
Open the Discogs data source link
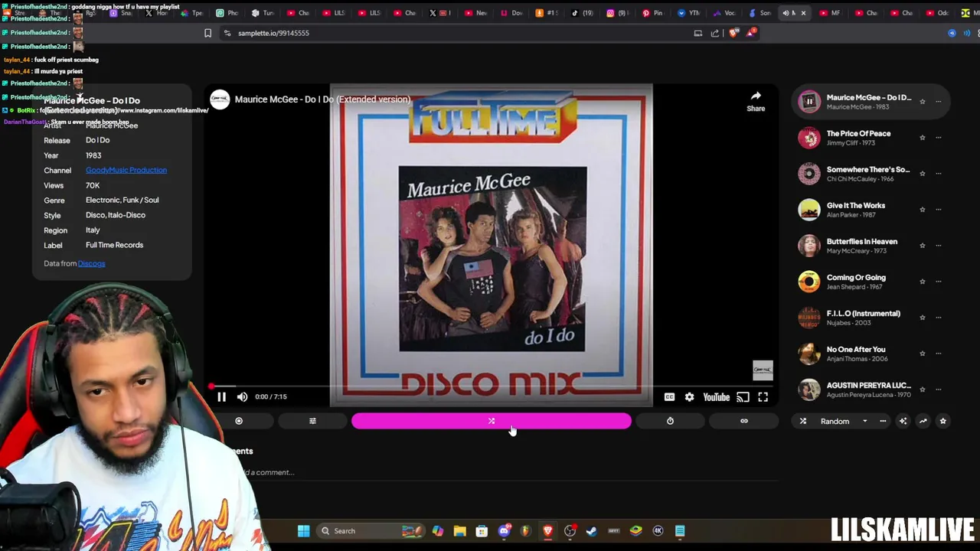91,263
